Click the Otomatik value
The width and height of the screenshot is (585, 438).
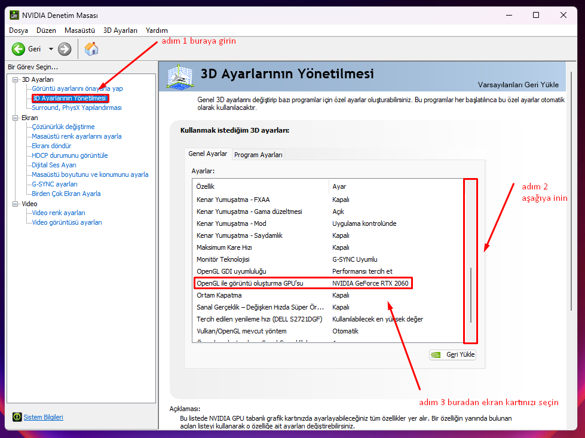pos(345,331)
